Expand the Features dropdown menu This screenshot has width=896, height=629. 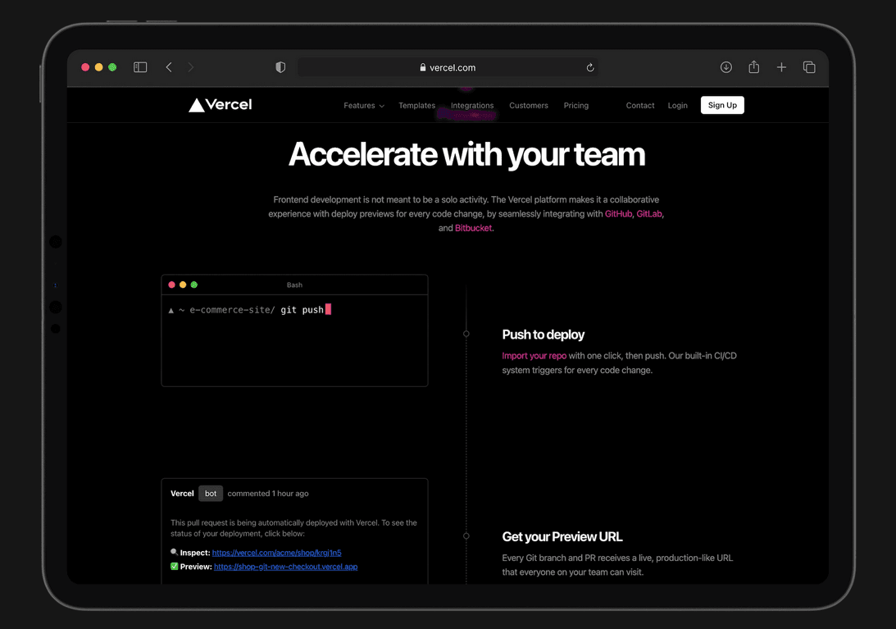pyautogui.click(x=363, y=106)
